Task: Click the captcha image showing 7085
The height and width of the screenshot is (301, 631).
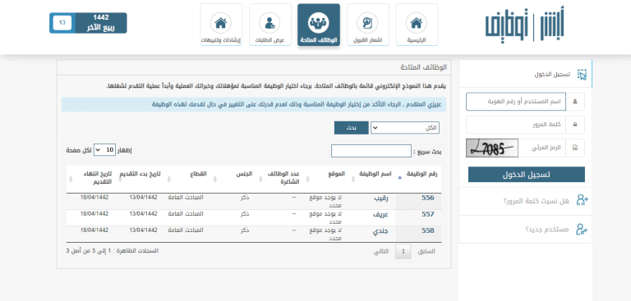Action: [x=492, y=148]
